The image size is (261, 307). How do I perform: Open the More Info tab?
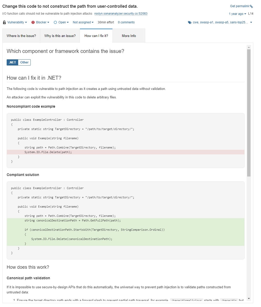click(129, 36)
